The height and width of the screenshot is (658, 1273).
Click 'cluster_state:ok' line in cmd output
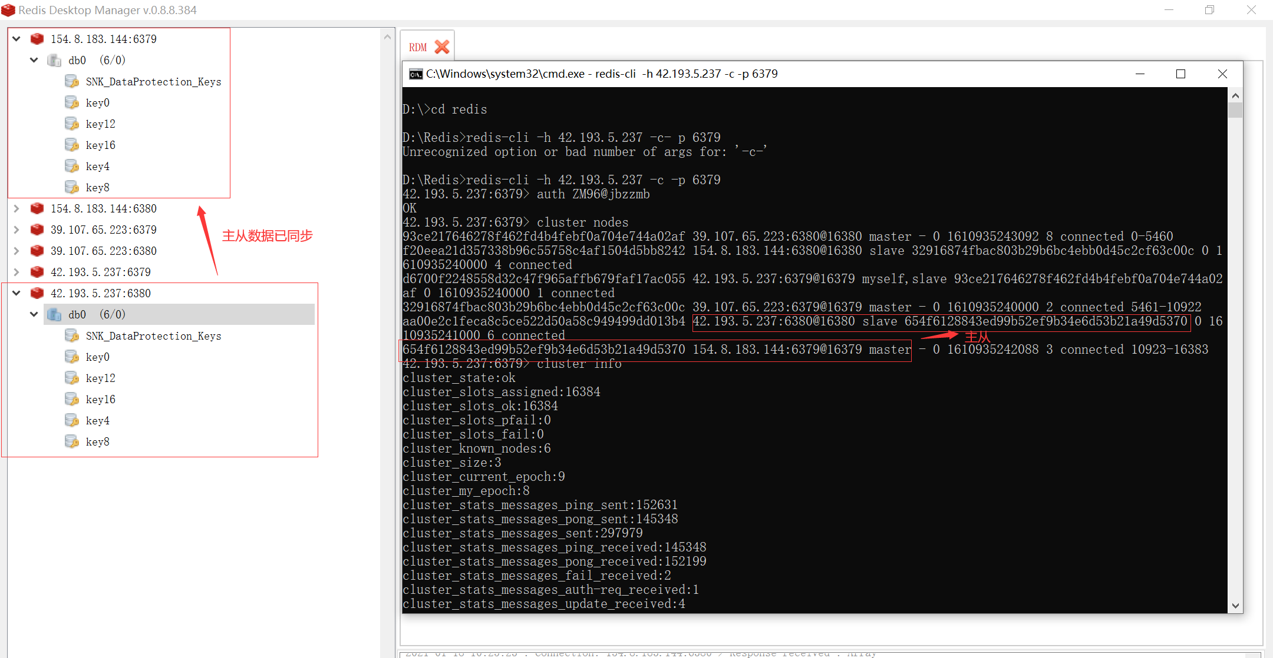click(459, 378)
